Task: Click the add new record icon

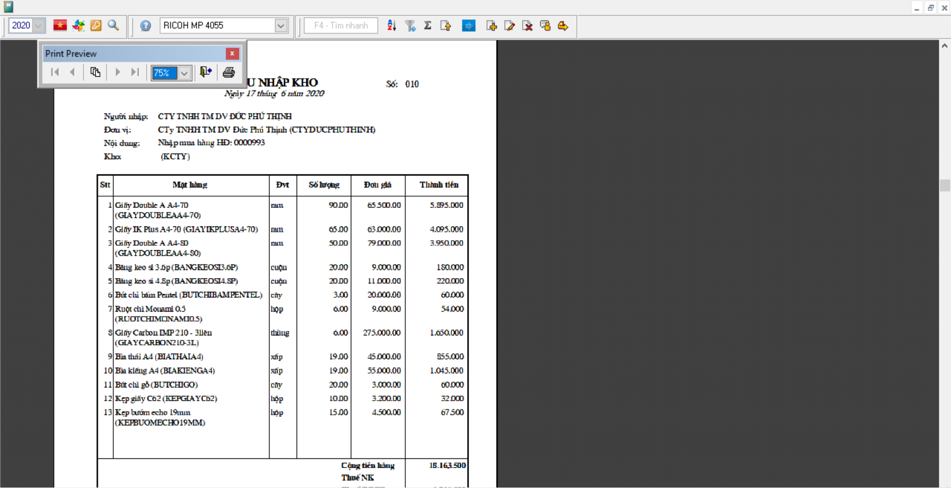Action: [492, 26]
